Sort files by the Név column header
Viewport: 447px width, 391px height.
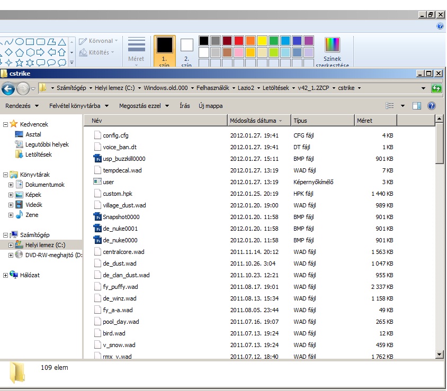click(x=156, y=121)
